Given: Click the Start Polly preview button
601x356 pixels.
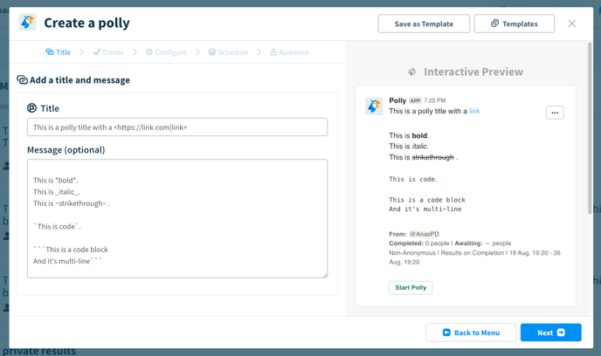Looking at the screenshot, I should point(411,287).
